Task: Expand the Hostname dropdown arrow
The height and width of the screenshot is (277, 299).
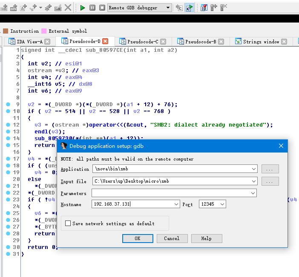Action: point(176,204)
